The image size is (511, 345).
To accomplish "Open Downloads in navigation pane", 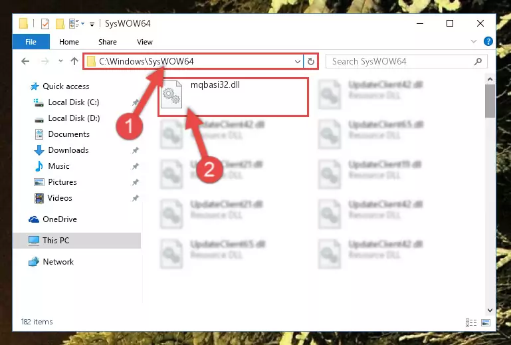I will point(68,150).
